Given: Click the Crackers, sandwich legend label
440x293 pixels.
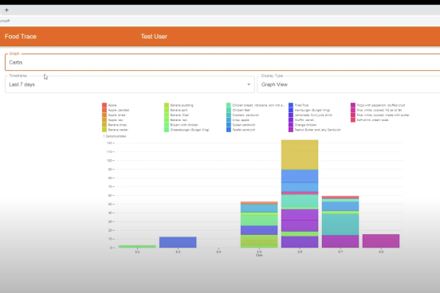Looking at the screenshot, I should tap(246, 115).
